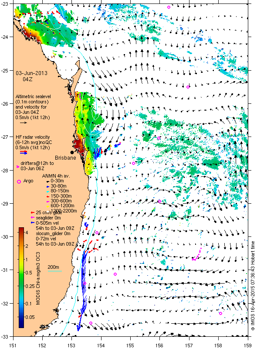The width and height of the screenshot is (257, 349).
Task: Click the '04Z' time label
Action: click(28, 79)
